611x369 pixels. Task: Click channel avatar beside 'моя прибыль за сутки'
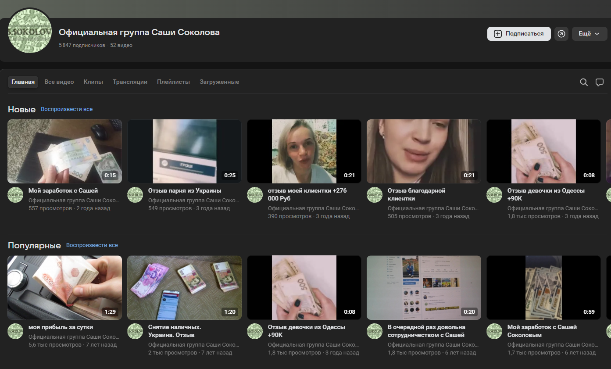[x=15, y=331]
